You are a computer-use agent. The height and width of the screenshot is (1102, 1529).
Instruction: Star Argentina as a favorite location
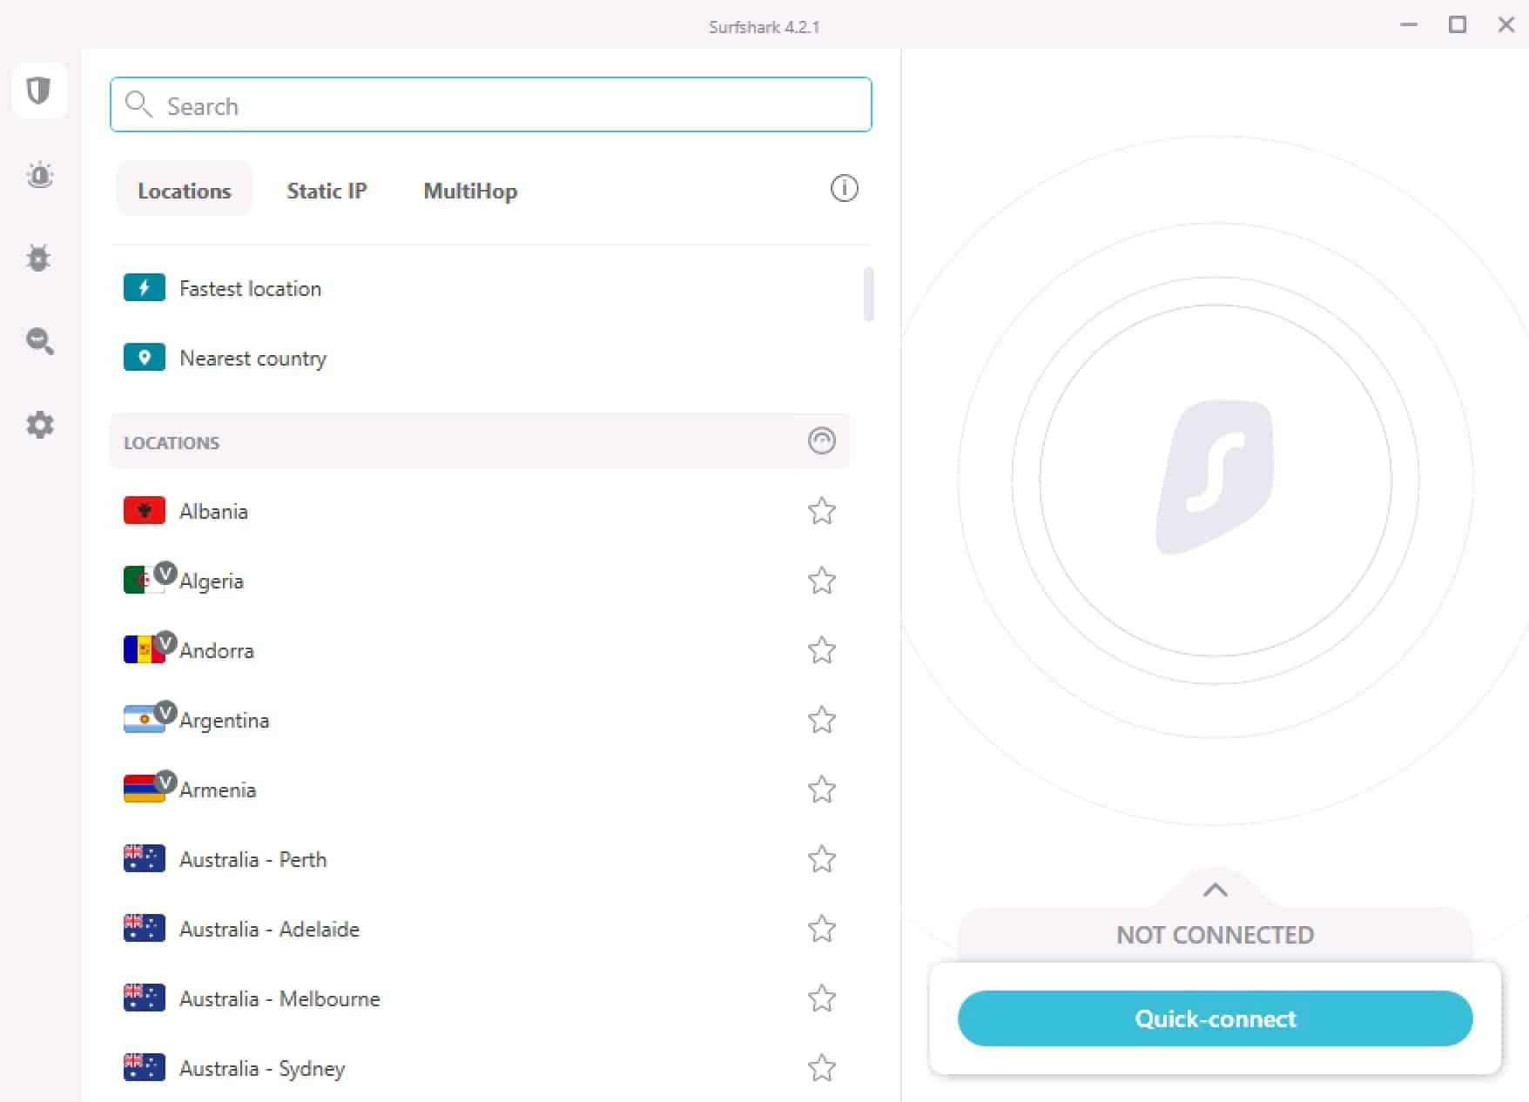pyautogui.click(x=822, y=720)
